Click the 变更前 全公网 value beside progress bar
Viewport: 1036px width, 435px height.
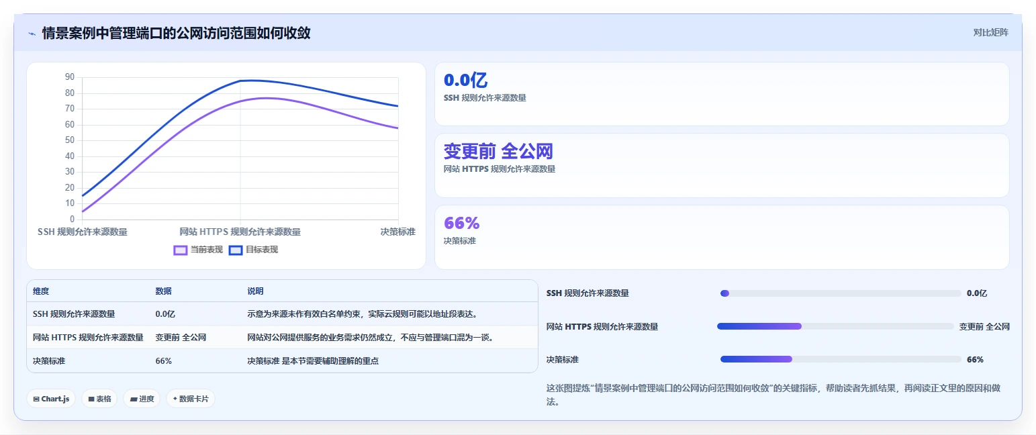984,326
